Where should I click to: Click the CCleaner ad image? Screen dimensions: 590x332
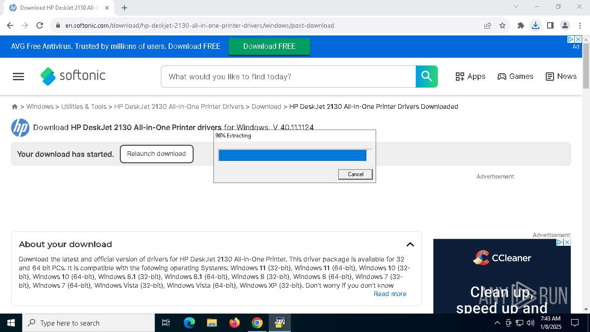[x=502, y=277]
